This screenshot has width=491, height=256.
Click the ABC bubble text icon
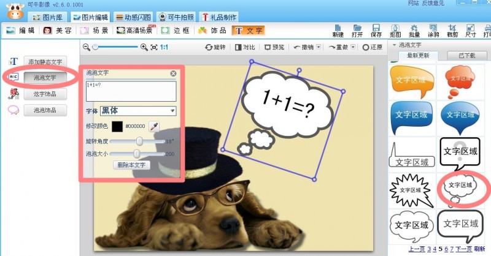[x=14, y=77]
